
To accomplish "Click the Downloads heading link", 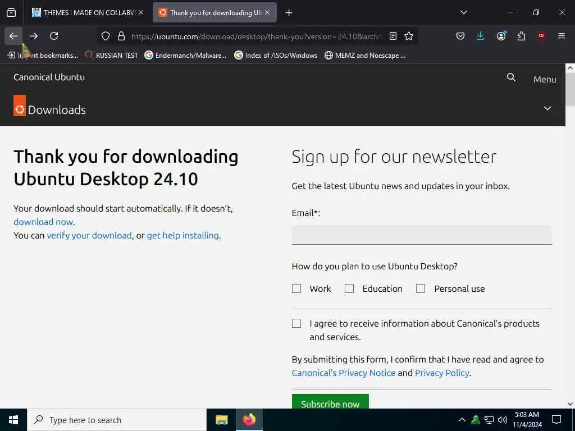I will point(57,110).
